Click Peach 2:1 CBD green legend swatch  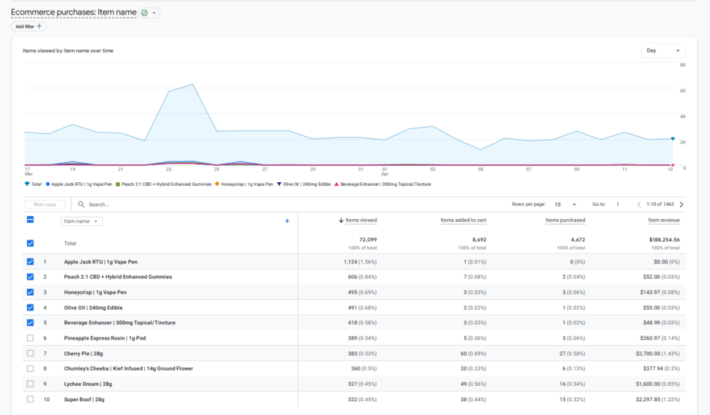click(x=117, y=184)
